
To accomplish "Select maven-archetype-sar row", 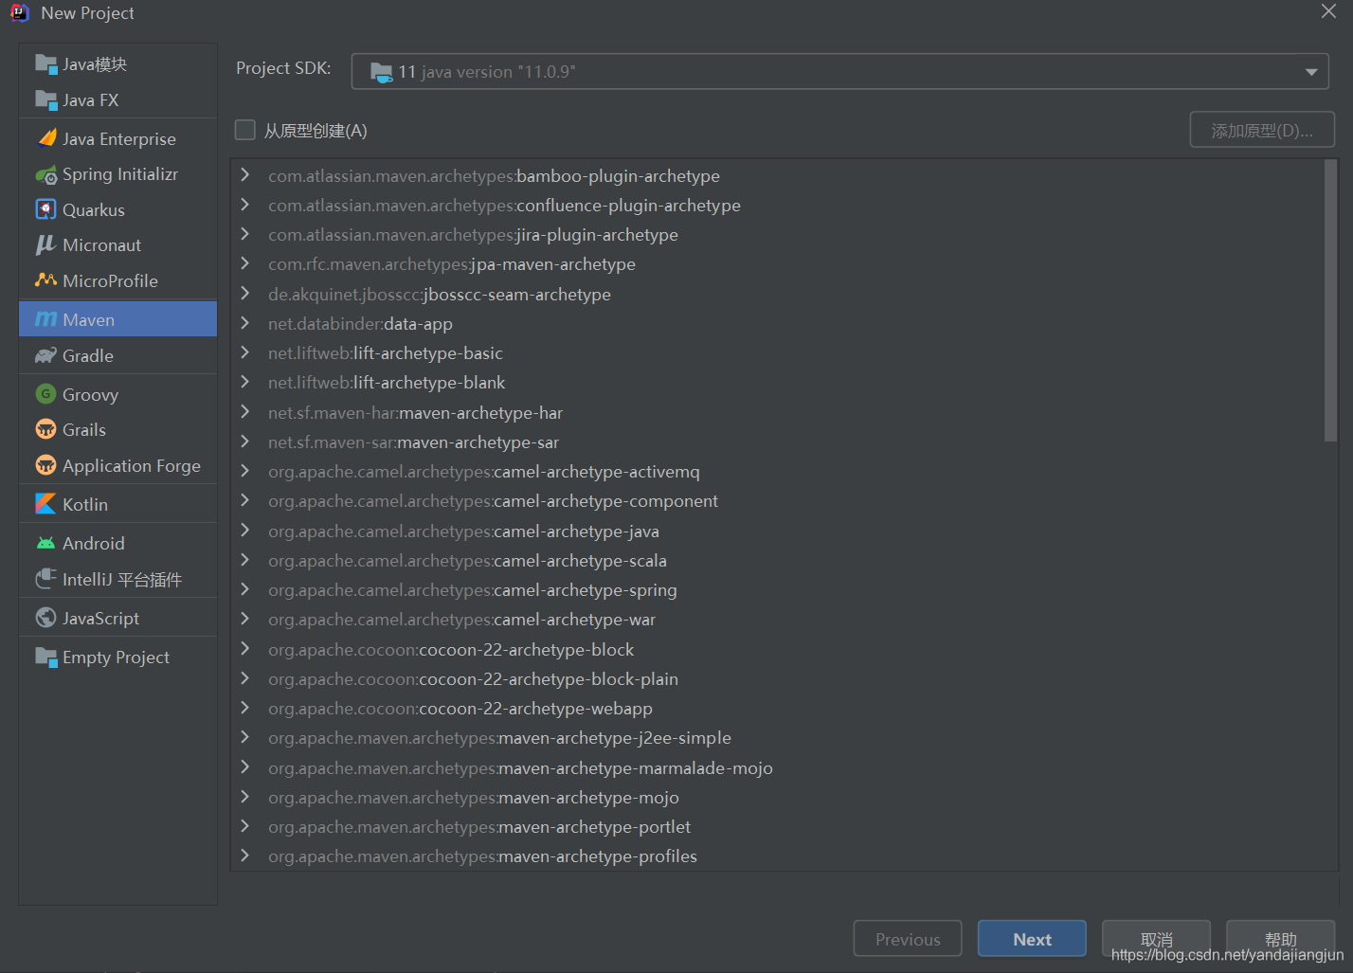I will (776, 441).
